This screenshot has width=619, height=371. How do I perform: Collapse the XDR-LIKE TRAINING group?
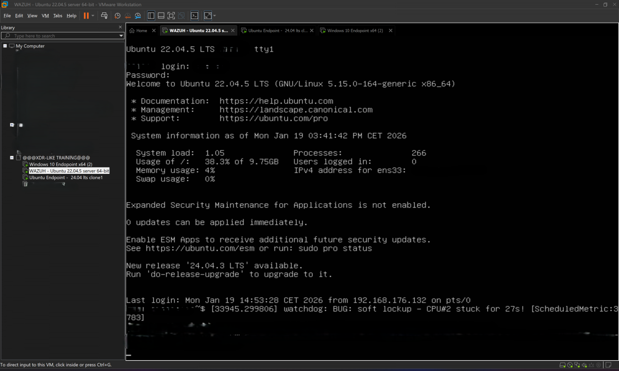[11, 157]
